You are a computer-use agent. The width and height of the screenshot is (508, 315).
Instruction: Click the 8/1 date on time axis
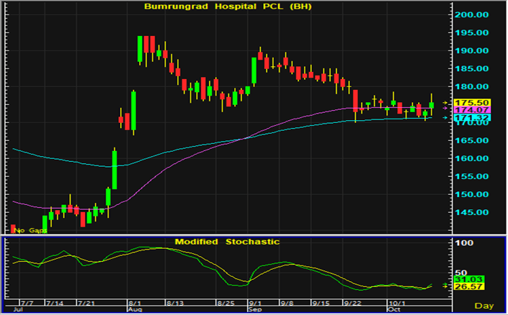tap(134, 303)
